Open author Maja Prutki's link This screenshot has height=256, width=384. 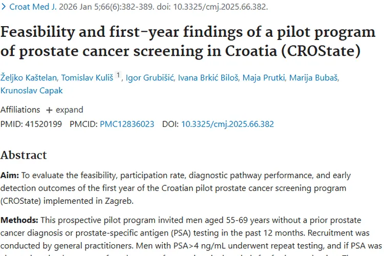pos(263,77)
